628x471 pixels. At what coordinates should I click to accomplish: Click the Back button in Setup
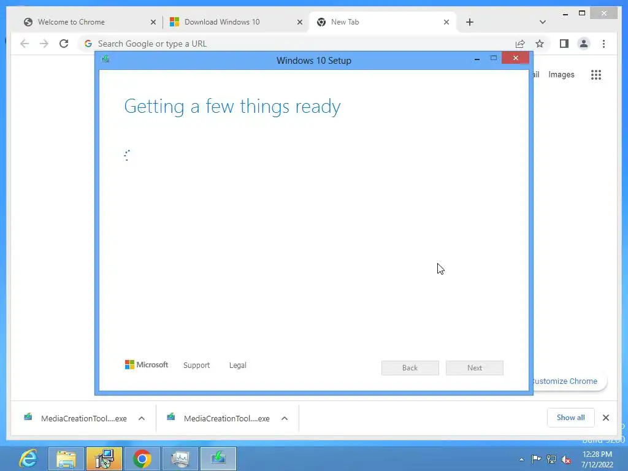410,368
